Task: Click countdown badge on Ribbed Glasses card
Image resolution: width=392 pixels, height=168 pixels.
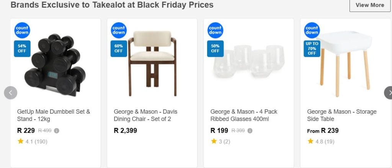Action: pos(215,30)
